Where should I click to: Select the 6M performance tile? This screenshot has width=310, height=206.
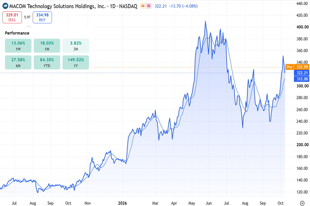point(18,62)
